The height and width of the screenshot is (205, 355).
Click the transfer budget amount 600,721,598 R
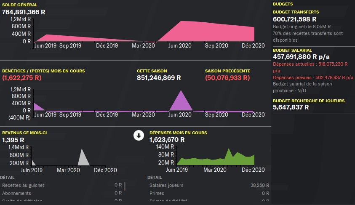pyautogui.click(x=295, y=19)
